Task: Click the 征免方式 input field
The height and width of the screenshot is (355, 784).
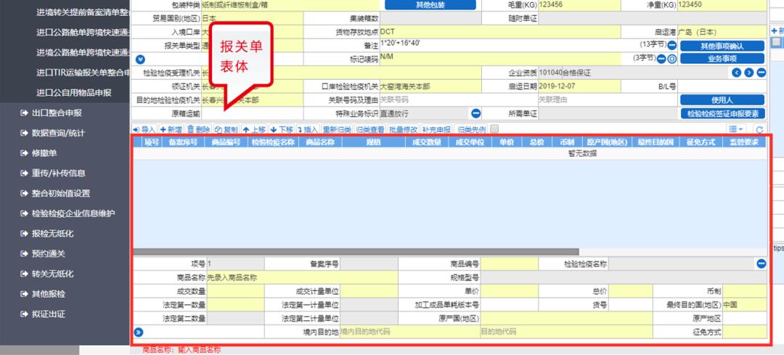Action: 745,332
